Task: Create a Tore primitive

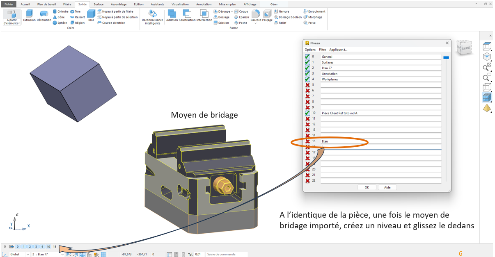Action: tap(75, 12)
